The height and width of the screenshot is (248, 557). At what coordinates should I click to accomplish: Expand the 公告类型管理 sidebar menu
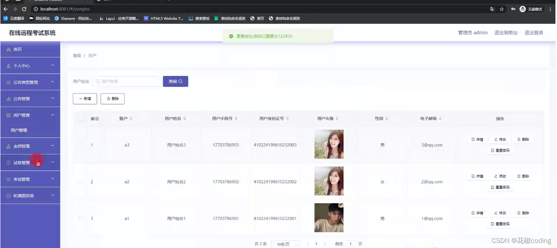[30, 82]
